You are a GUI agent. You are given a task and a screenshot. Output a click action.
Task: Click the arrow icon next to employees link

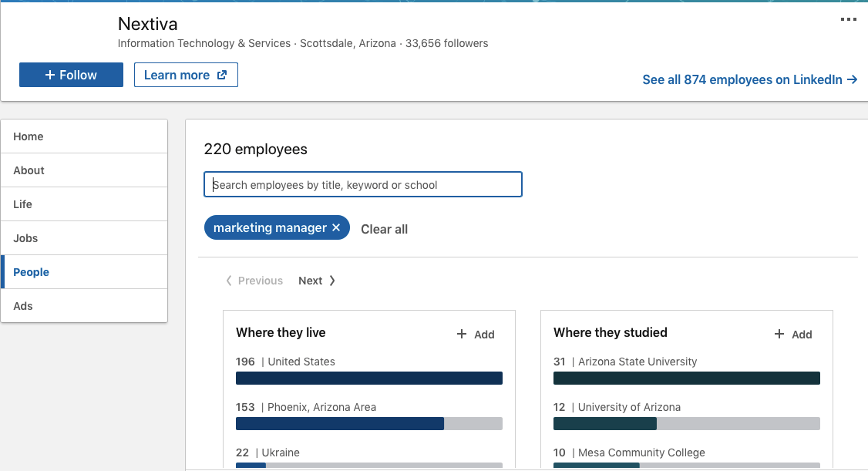pyautogui.click(x=852, y=79)
